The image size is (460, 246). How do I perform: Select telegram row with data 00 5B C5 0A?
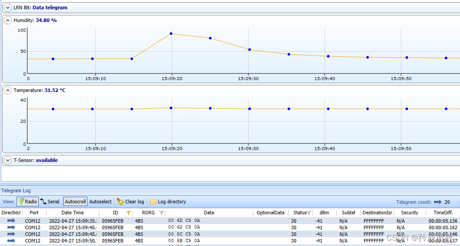click(x=230, y=241)
